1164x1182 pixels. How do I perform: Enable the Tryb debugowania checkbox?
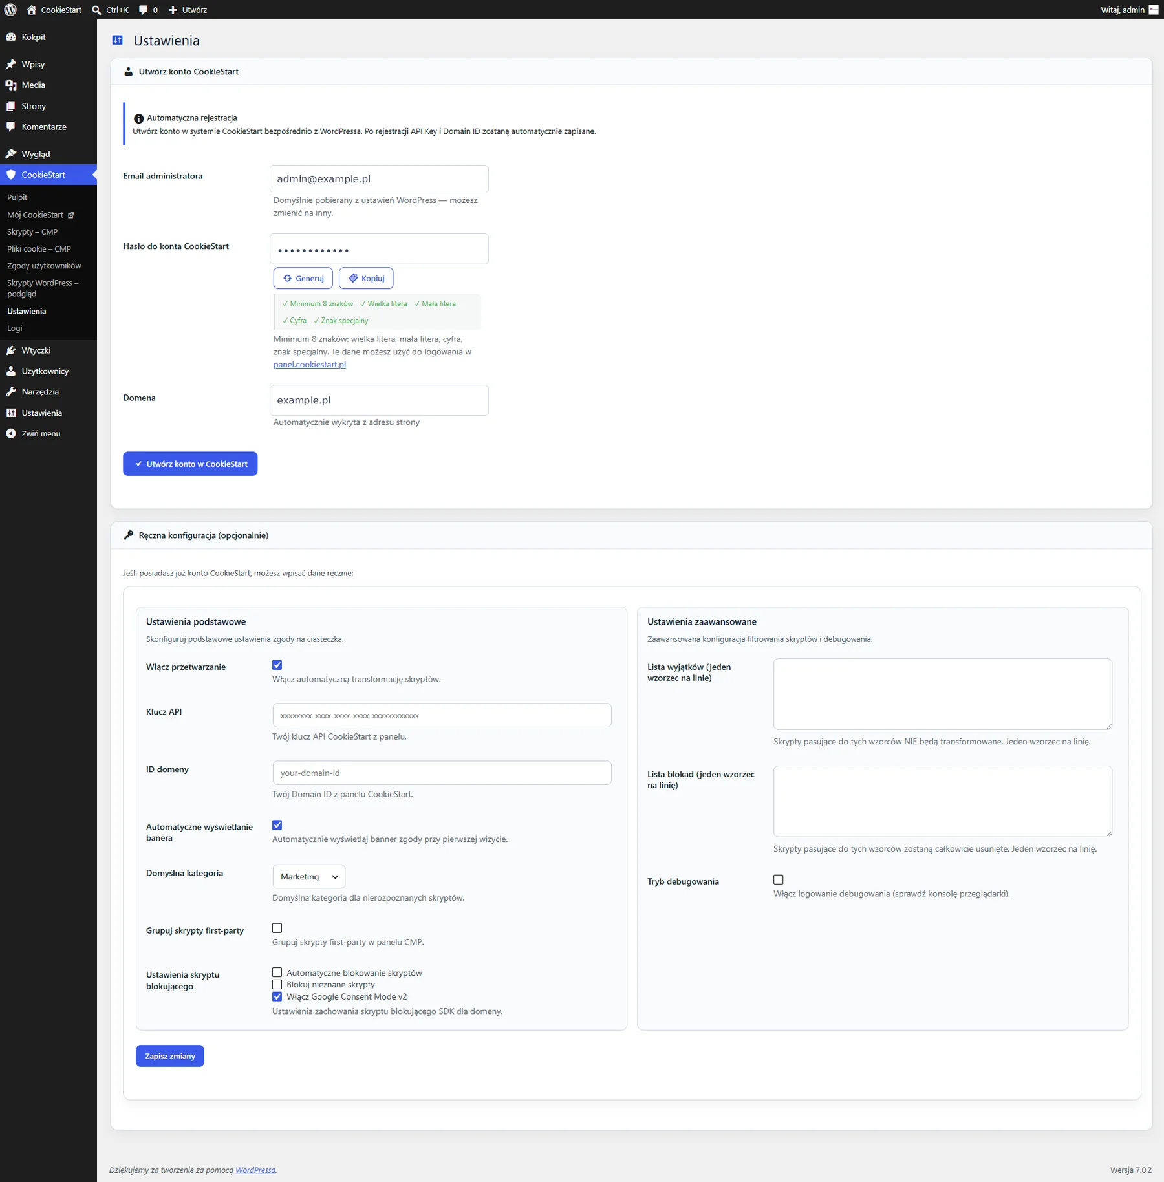pos(779,879)
